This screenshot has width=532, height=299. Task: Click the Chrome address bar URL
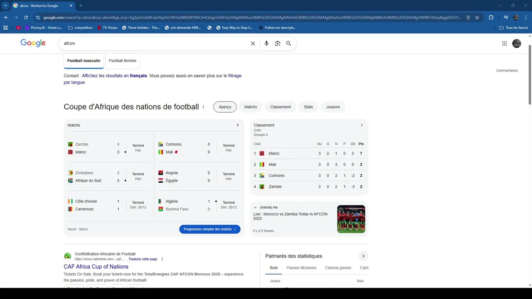tap(252, 17)
